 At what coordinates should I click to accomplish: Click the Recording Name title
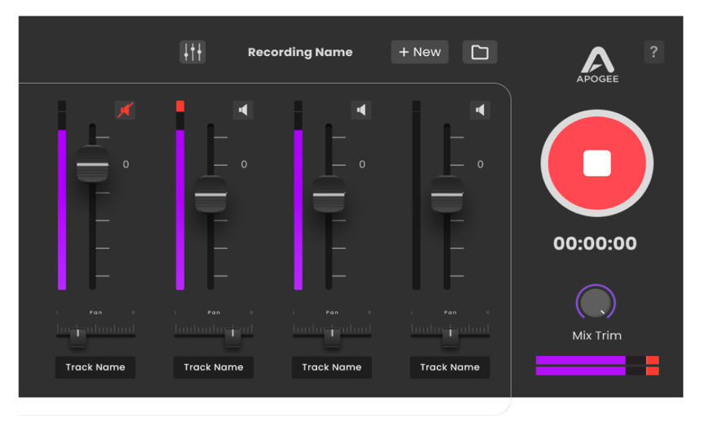pyautogui.click(x=300, y=52)
